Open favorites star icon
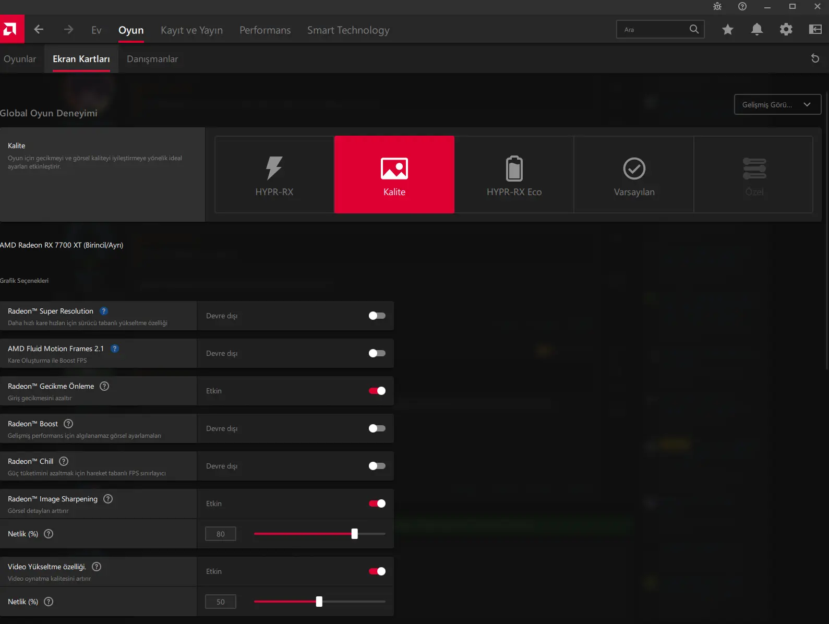 (728, 30)
